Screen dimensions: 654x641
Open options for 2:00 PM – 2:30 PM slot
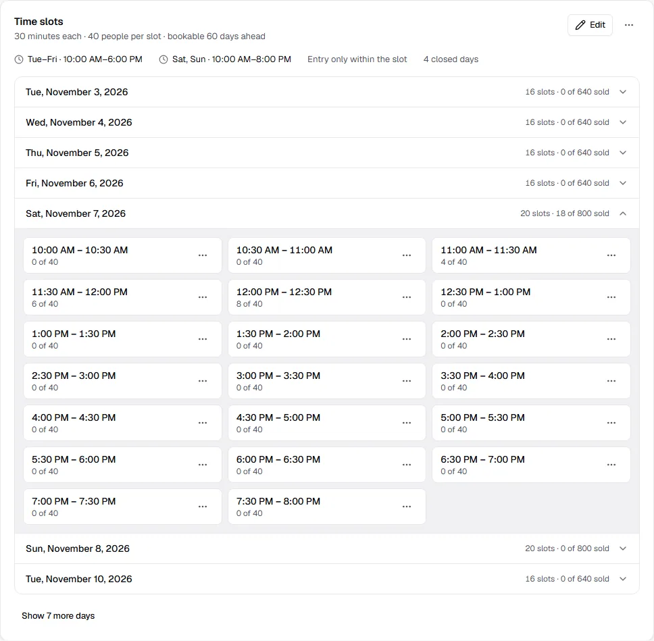(611, 339)
